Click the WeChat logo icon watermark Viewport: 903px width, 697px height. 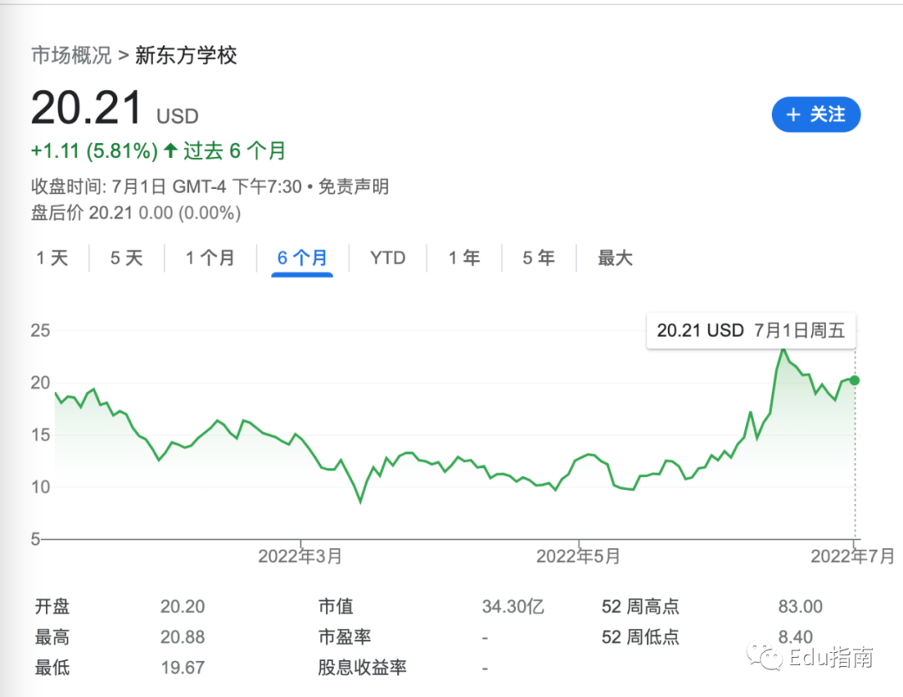coord(765,657)
